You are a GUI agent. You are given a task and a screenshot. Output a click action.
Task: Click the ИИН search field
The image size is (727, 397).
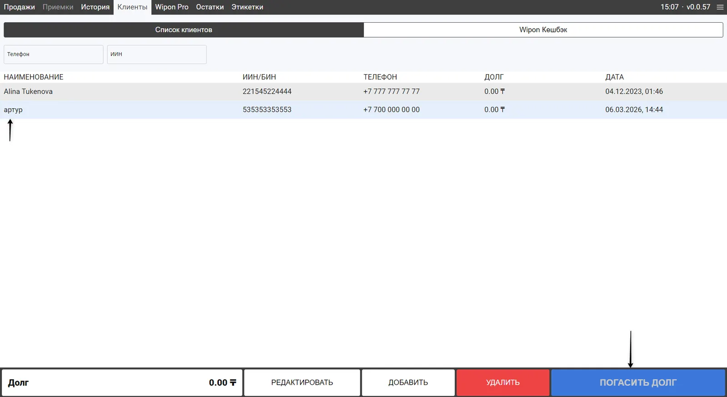pos(157,54)
